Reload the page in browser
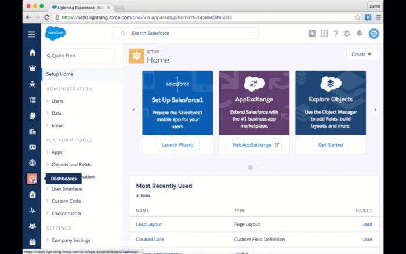Viewport: 406px width, 254px height. pyautogui.click(x=47, y=17)
